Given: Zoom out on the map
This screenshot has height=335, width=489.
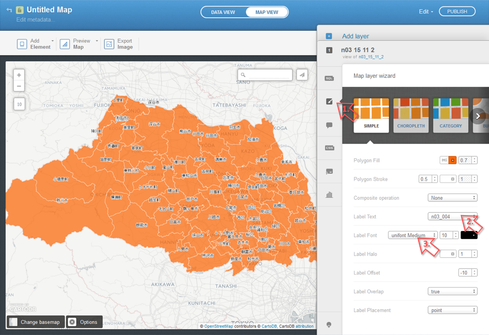Looking at the screenshot, I should [x=19, y=86].
